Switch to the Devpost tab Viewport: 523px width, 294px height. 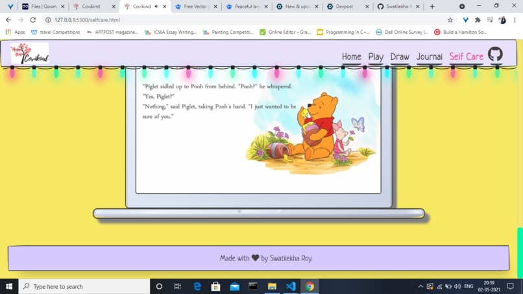tap(347, 6)
